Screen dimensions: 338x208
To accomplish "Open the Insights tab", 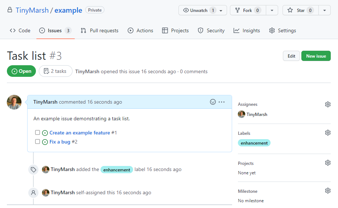I will pos(247,30).
